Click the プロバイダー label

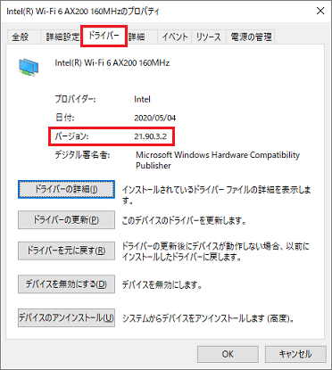pos(75,99)
